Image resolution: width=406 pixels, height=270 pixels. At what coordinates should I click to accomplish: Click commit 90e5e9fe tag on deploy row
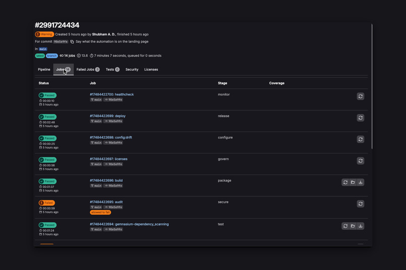click(113, 121)
